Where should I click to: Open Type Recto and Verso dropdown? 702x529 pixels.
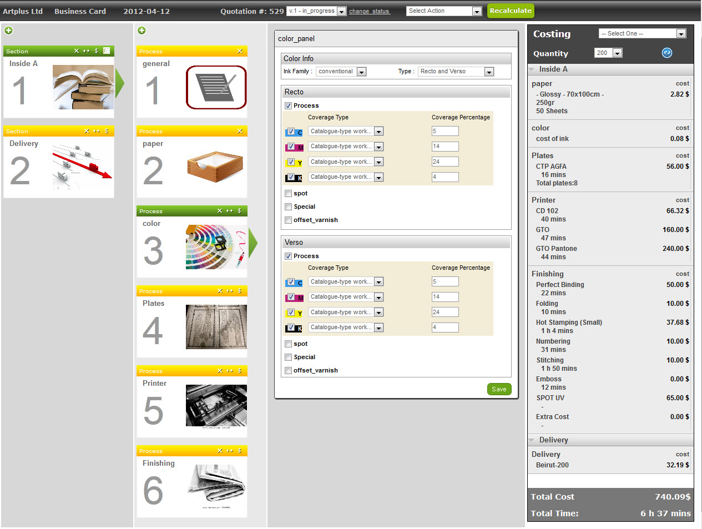coord(456,72)
